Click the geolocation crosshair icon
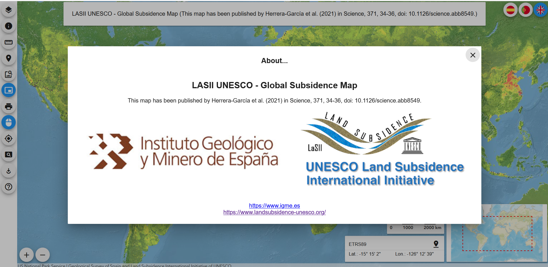The width and height of the screenshot is (548, 267). pos(9,138)
